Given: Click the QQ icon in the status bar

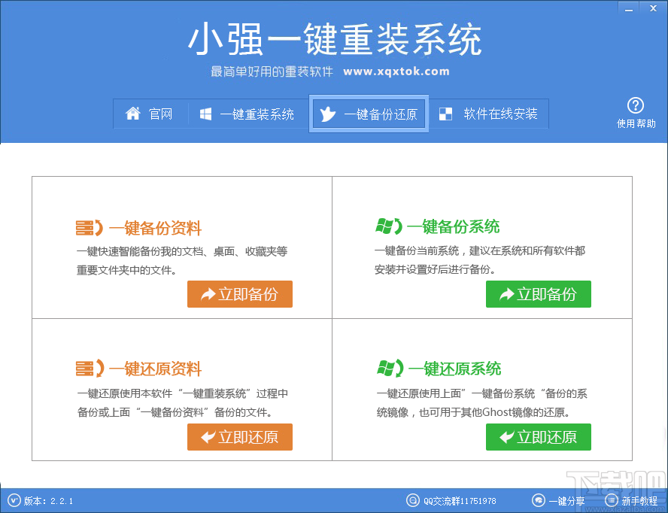Looking at the screenshot, I should (x=412, y=500).
